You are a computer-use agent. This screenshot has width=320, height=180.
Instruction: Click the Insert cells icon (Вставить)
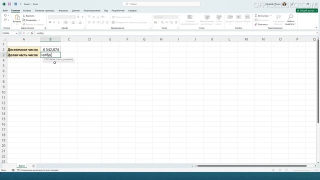coord(230,17)
